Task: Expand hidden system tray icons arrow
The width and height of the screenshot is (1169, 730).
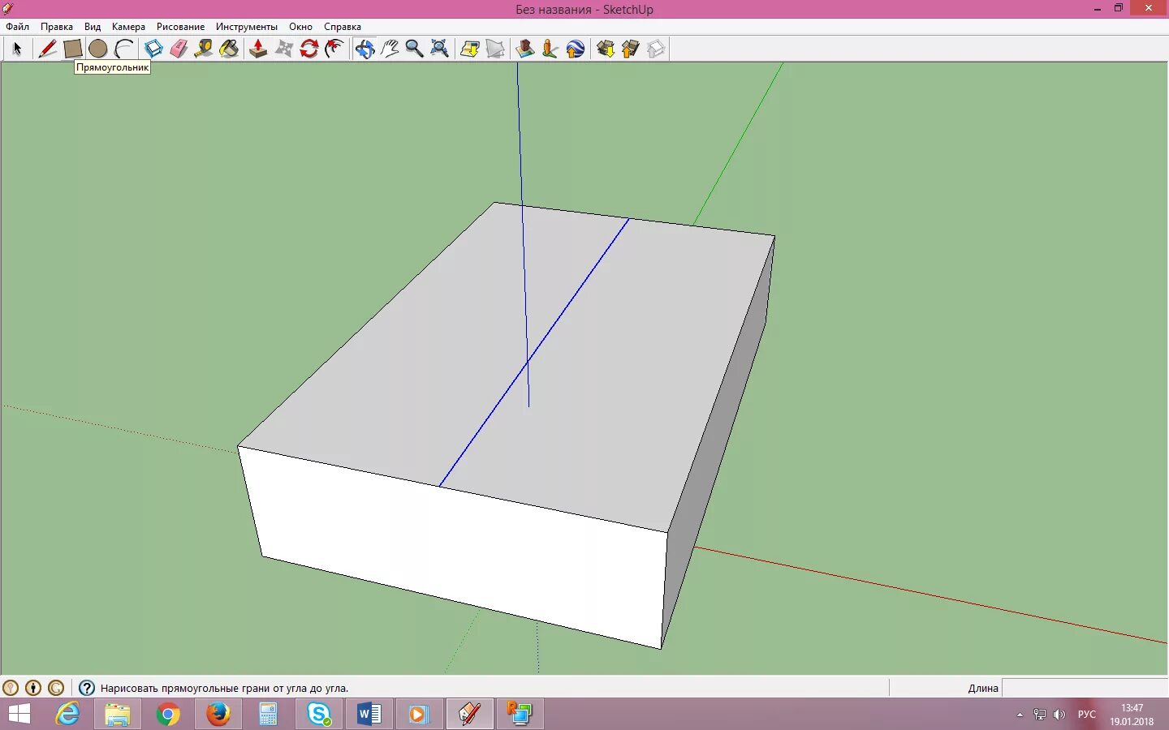Action: tap(1020, 715)
